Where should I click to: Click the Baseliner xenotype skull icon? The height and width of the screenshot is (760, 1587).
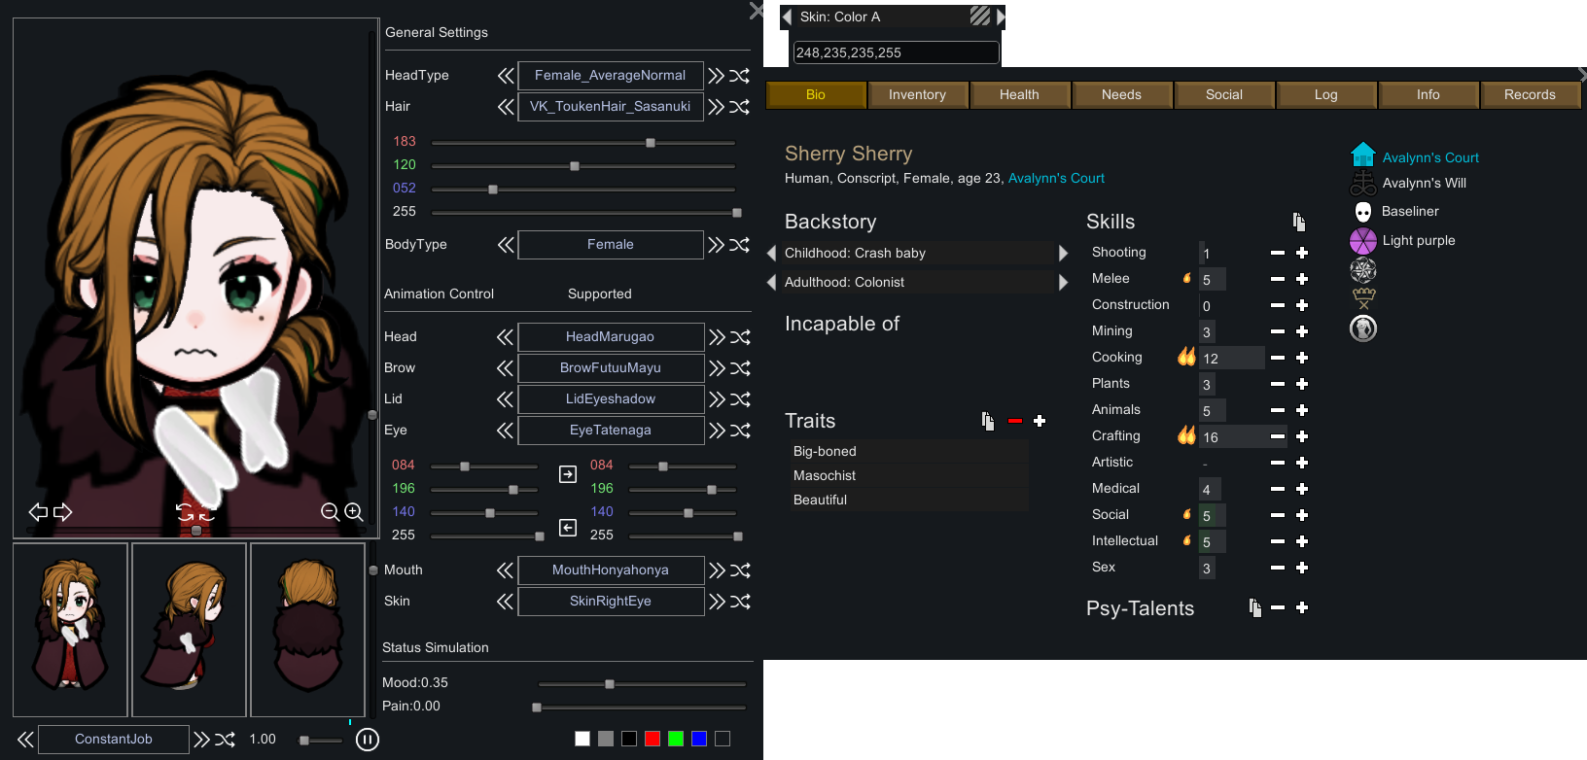pyautogui.click(x=1363, y=212)
